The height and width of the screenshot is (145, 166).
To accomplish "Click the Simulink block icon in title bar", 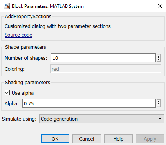I will (x=7, y=6).
